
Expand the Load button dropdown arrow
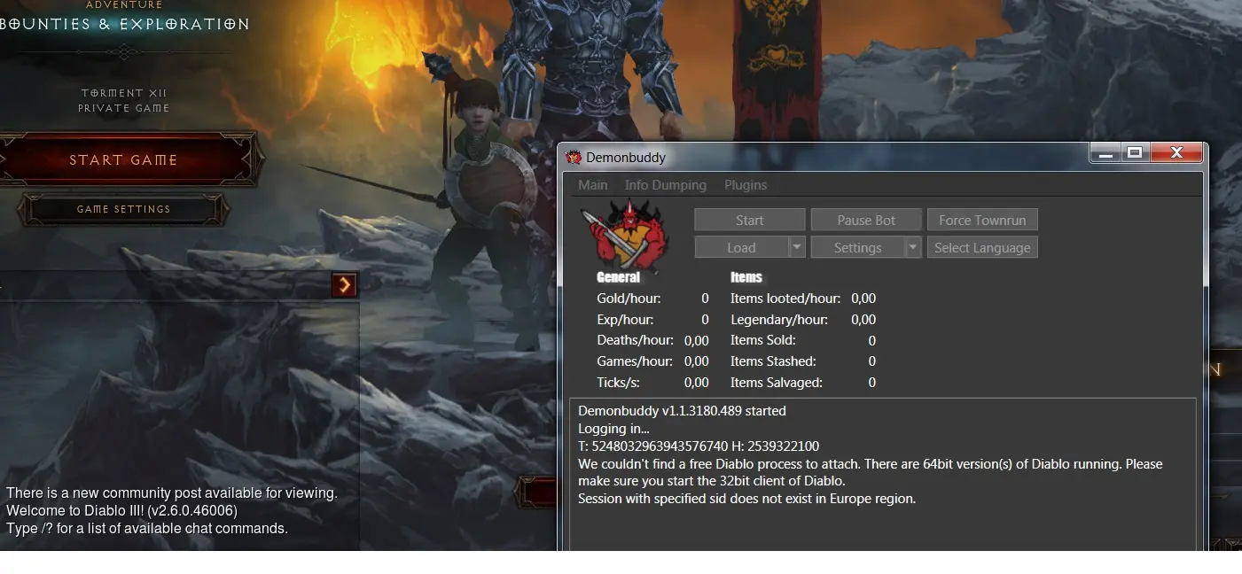797,248
